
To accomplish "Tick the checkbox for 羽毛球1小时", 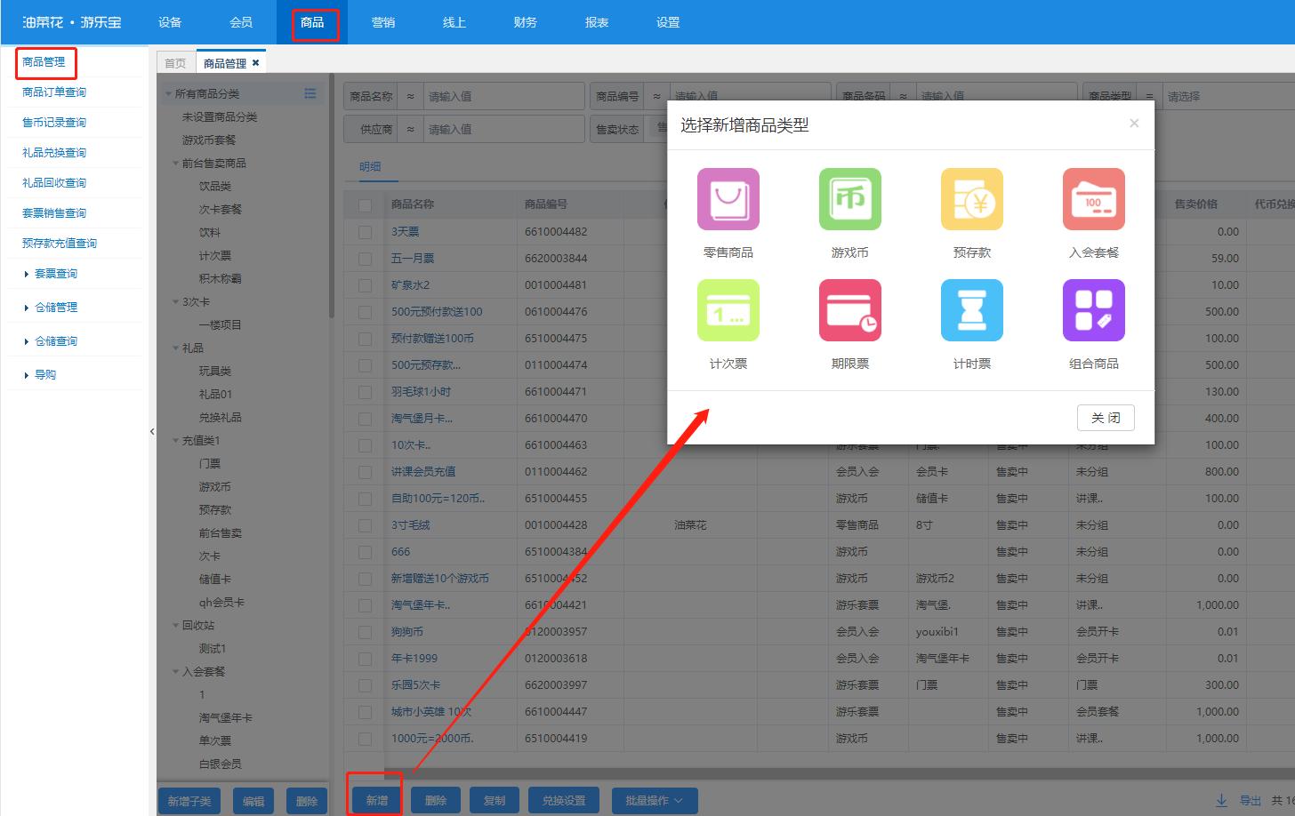I will click(x=365, y=392).
